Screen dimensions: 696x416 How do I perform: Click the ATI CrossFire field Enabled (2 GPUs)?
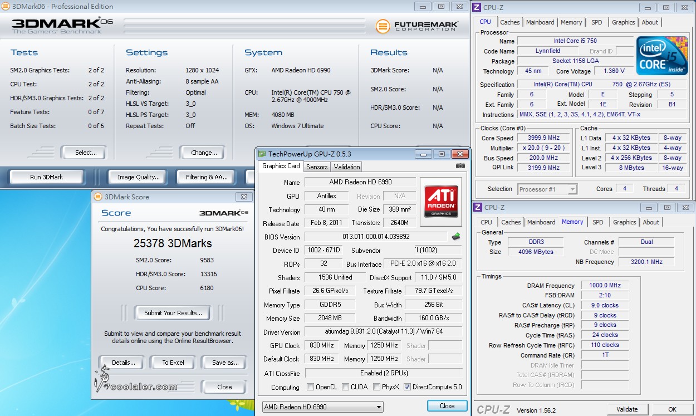click(x=383, y=373)
